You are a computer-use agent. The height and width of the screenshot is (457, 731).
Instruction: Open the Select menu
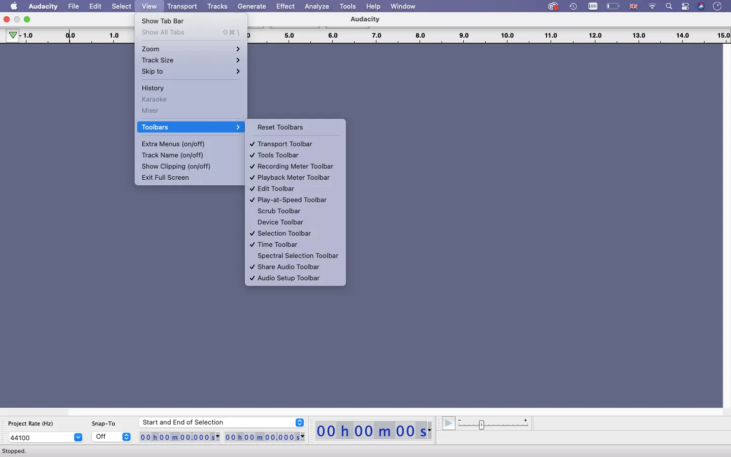pyautogui.click(x=121, y=6)
